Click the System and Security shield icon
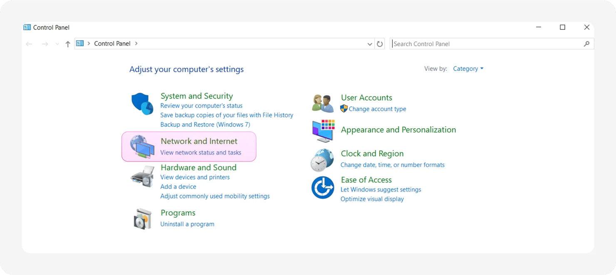The image size is (616, 275). [x=142, y=104]
